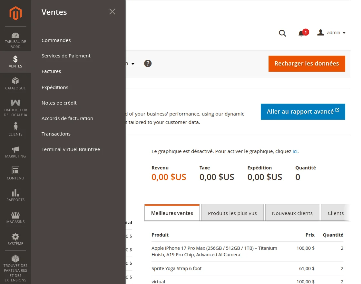Click the Recharger les données button
The width and height of the screenshot is (361, 284).
tap(307, 64)
